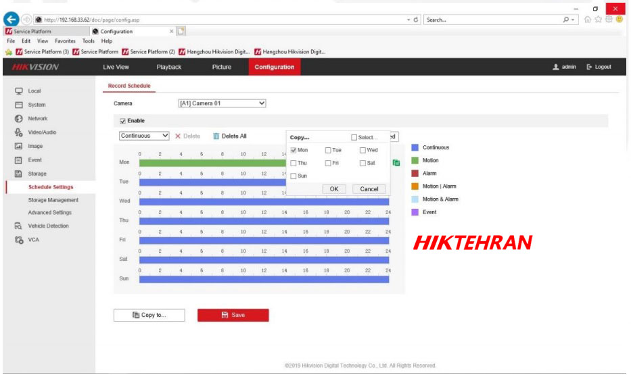Click the search magnifier icon
Viewport: 631px width, 375px height.
566,20
